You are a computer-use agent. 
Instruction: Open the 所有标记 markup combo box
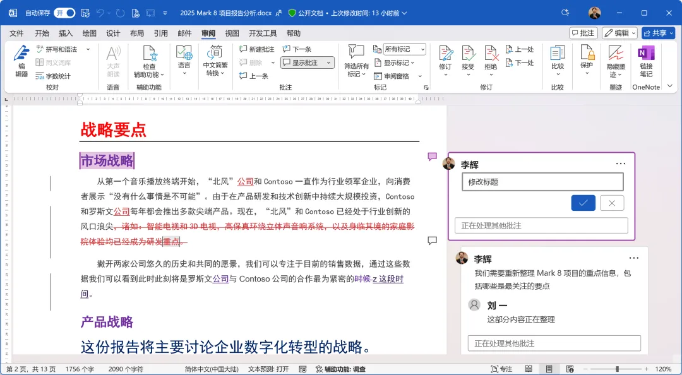404,50
